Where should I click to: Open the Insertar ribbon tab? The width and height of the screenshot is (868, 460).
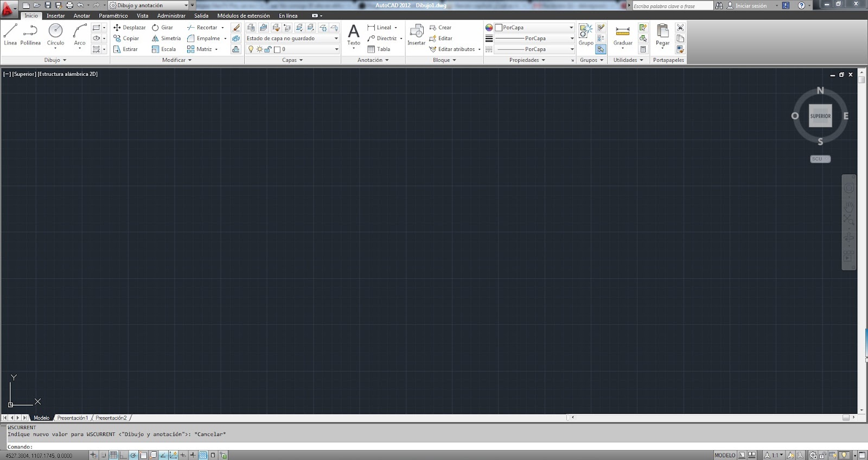pos(55,16)
